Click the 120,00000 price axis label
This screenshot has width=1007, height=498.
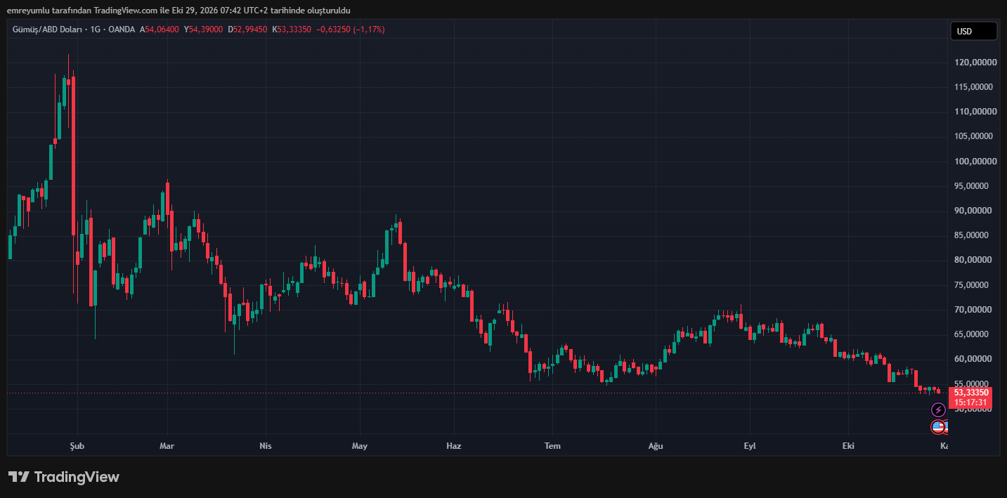pos(975,63)
